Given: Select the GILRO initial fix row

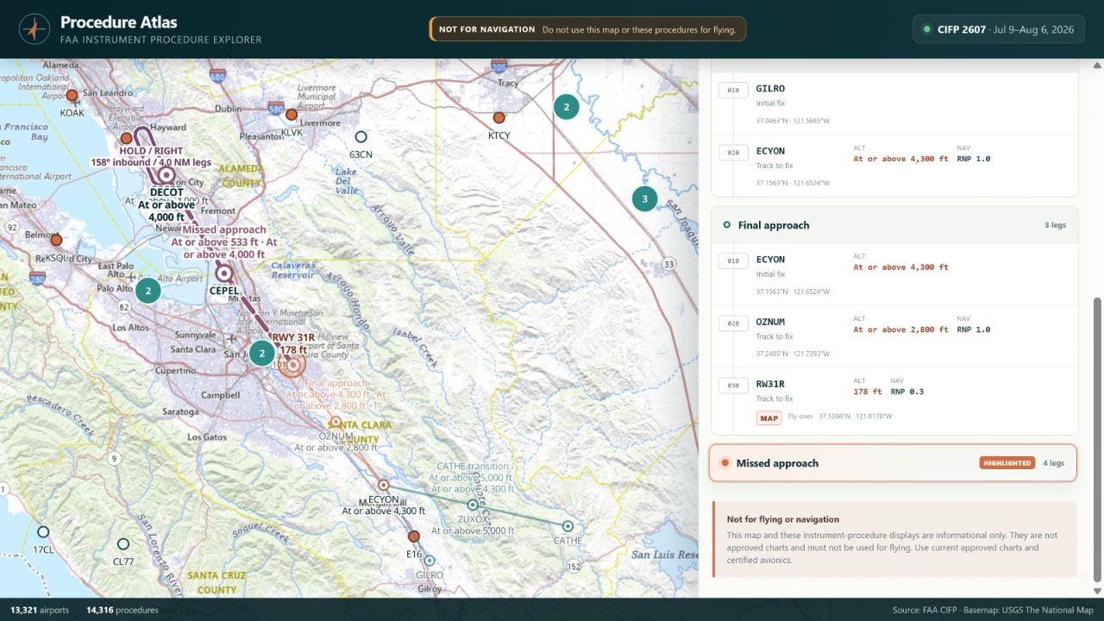Looking at the screenshot, I should (894, 103).
